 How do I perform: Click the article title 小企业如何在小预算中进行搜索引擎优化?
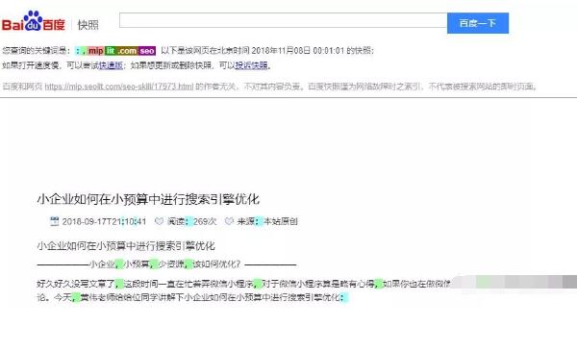pos(148,199)
